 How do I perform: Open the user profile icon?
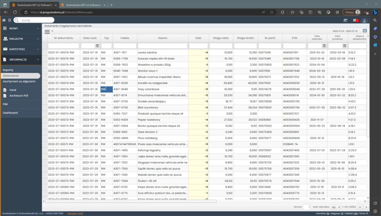pos(365,20)
